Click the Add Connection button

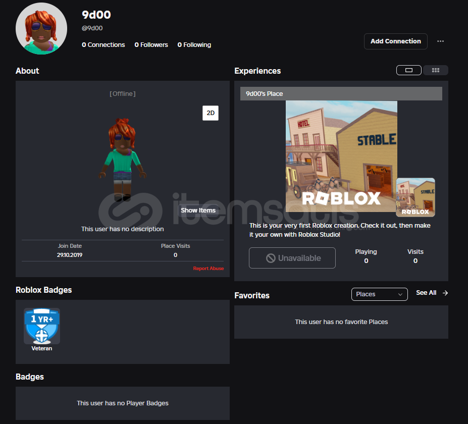click(395, 41)
